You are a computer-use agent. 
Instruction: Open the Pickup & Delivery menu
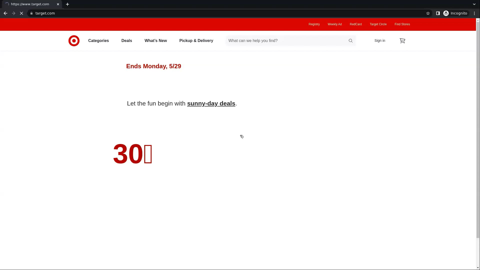tap(196, 40)
